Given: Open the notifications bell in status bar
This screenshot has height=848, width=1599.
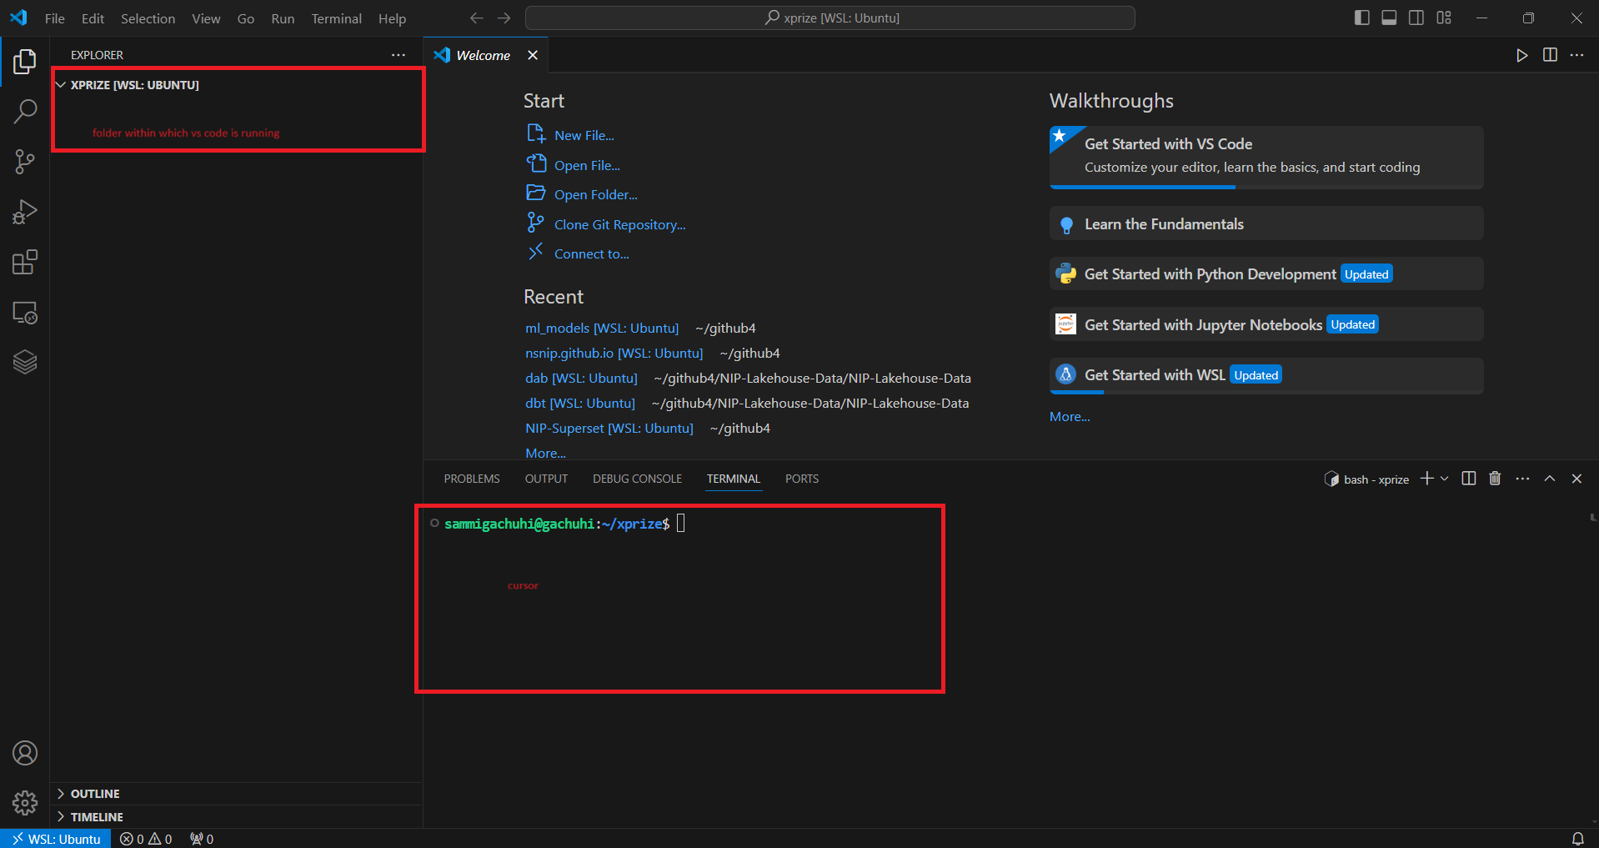Looking at the screenshot, I should pyautogui.click(x=1578, y=839).
